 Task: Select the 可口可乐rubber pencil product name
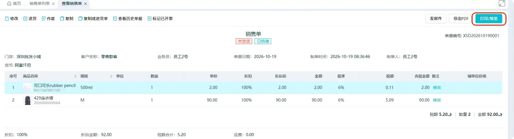55,86
